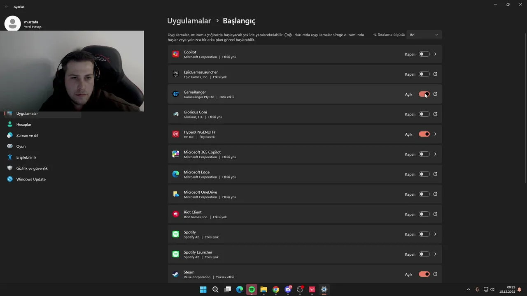The width and height of the screenshot is (527, 296).
Task: Click the Uygulamalar breadcrumb link
Action: pyautogui.click(x=189, y=21)
